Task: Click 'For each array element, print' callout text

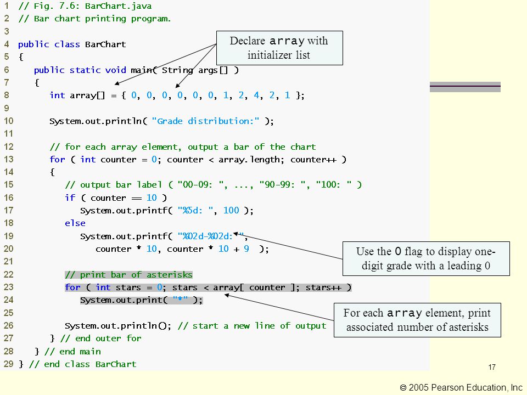Action: pyautogui.click(x=417, y=320)
